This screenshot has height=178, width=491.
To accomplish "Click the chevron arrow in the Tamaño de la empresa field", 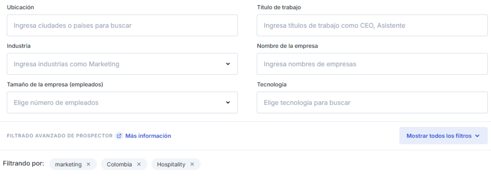I will (228, 103).
